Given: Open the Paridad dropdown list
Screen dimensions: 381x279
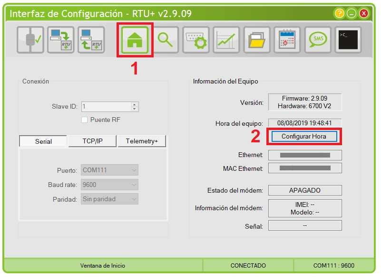Looking at the screenshot, I should coord(110,199).
